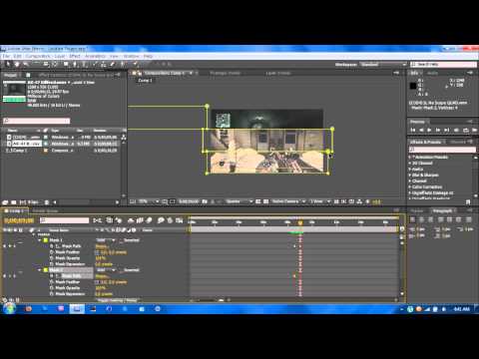Image resolution: width=479 pixels, height=359 pixels.
Task: Open the Effect menu
Action: tap(75, 56)
